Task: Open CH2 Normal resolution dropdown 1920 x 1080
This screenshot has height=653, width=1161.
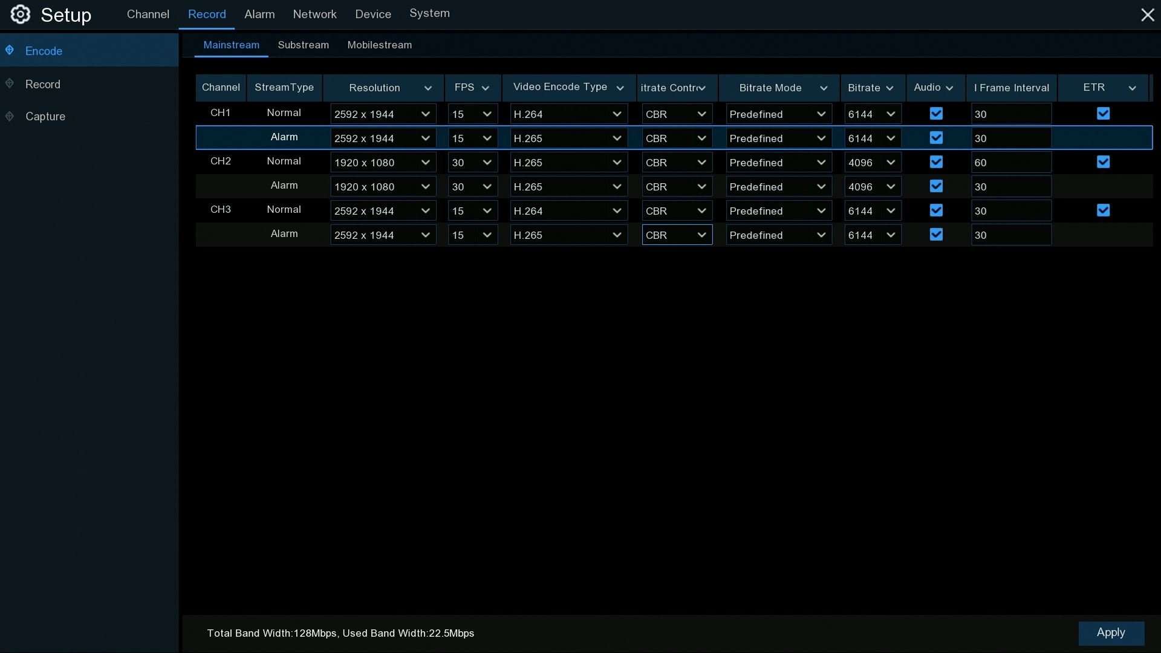Action: 383,163
